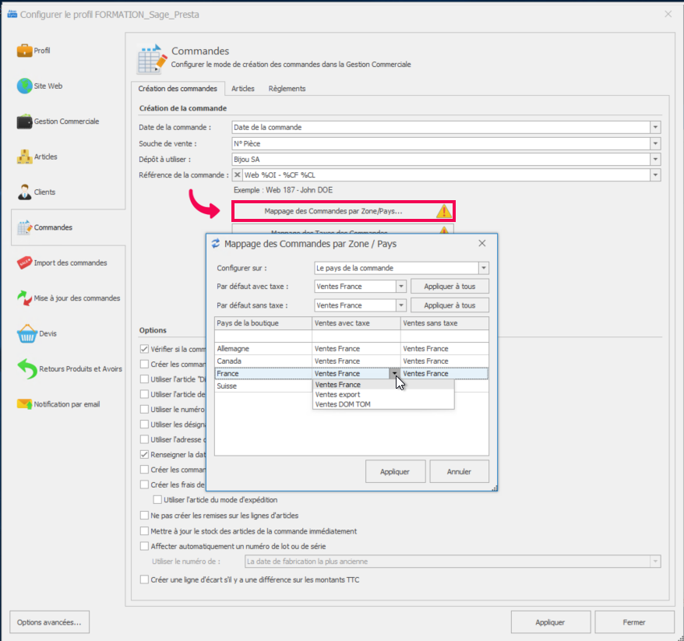Screen dimensions: 684x641
Task: Open 'Par défaut avec taxe' dropdown
Action: (401, 287)
